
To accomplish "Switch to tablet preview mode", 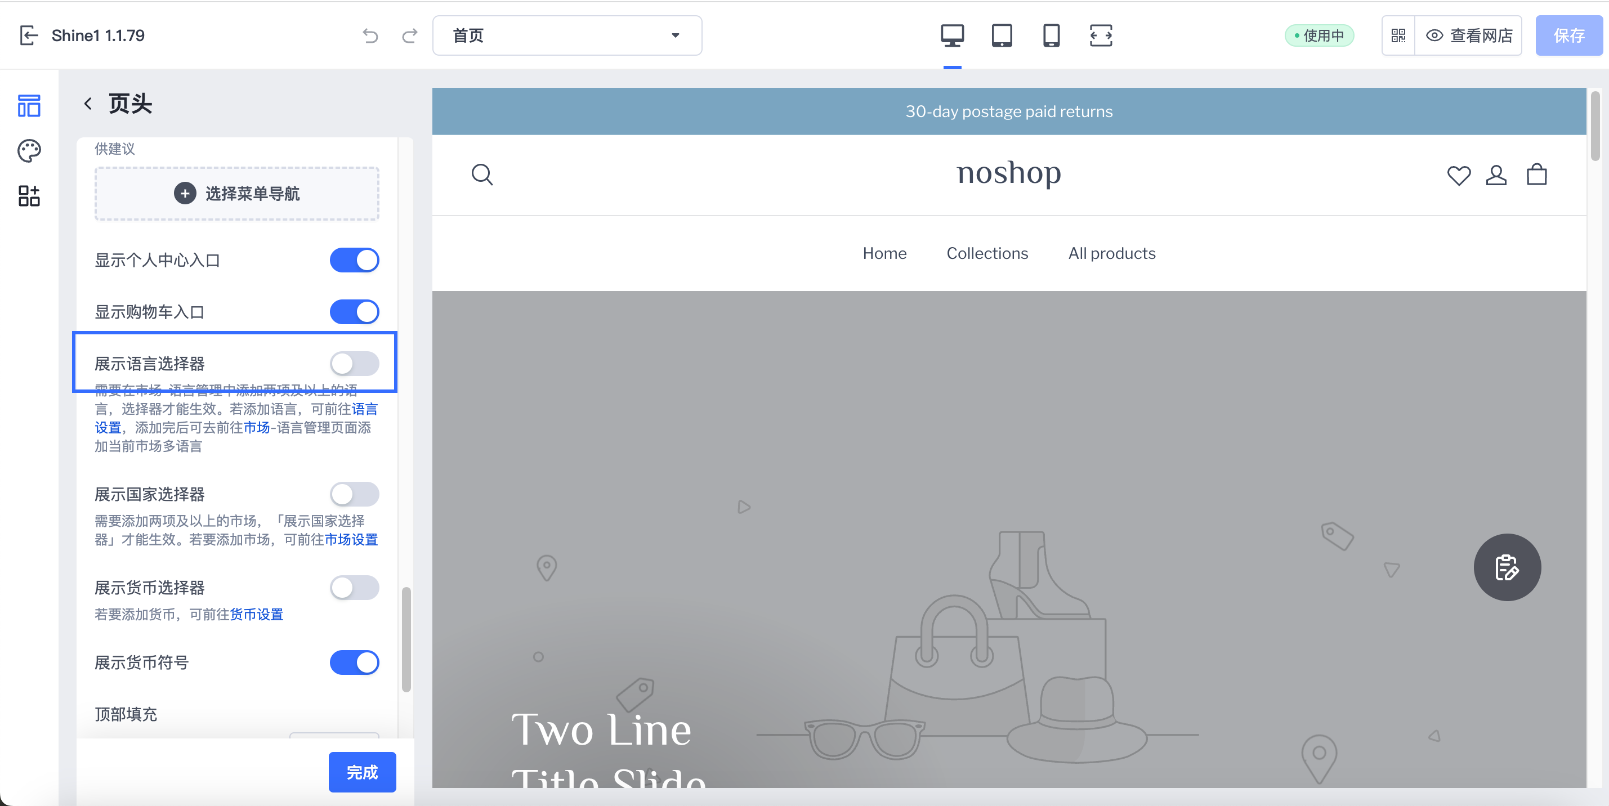I will click(1001, 35).
